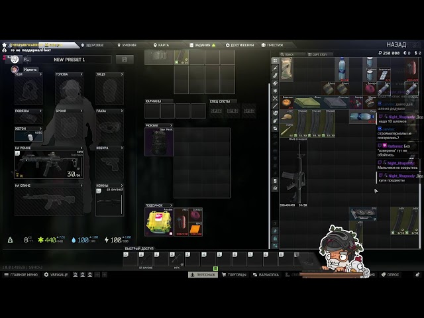The image size is (424, 318).
Task: Select the diagonal line filter icon in stash
Action: tap(275, 106)
